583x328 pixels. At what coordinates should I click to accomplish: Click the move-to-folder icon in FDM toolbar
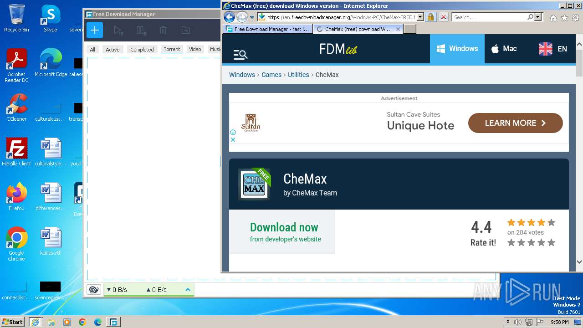click(x=185, y=31)
